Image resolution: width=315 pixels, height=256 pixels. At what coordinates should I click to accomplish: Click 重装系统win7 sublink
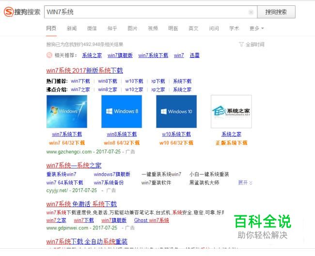click(61, 174)
